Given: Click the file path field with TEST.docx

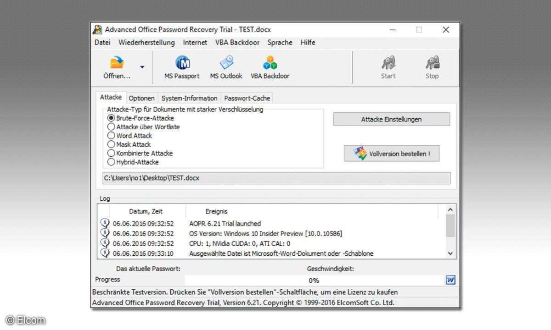Looking at the screenshot, I should pyautogui.click(x=276, y=178).
